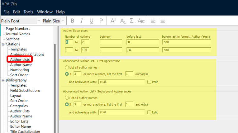Open Numbering settings in tree
238x133 pixels.
tap(20, 70)
